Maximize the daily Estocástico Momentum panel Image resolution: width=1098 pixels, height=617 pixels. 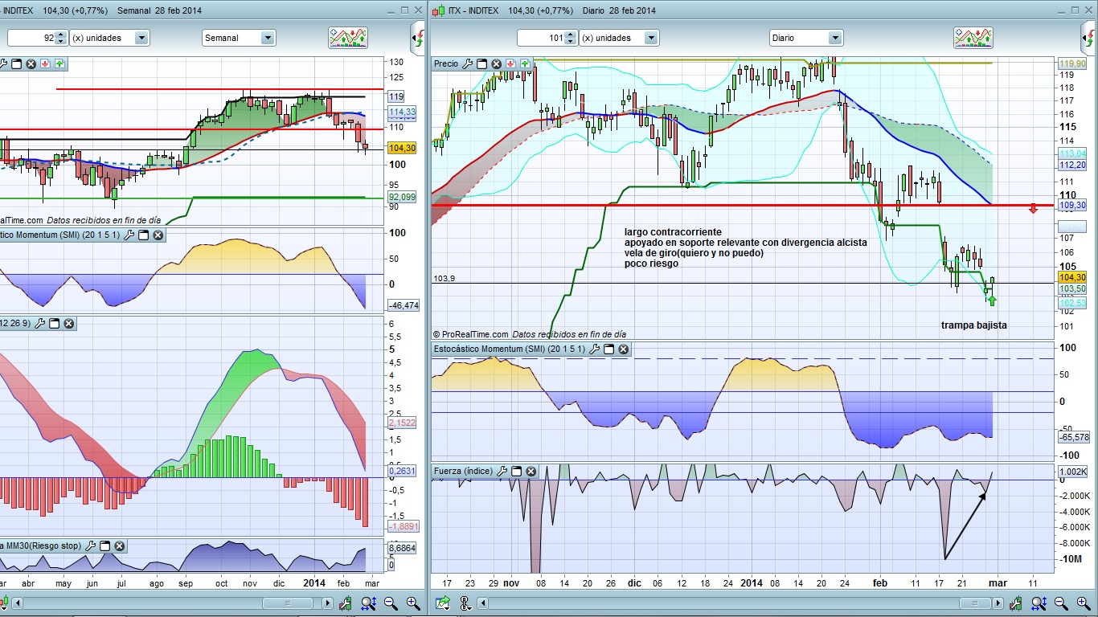pos(608,349)
